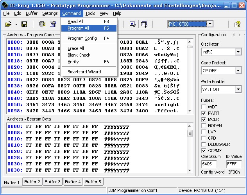Choose Erase All from Command menu
The height and width of the screenshot is (195, 247).
pyautogui.click(x=89, y=48)
